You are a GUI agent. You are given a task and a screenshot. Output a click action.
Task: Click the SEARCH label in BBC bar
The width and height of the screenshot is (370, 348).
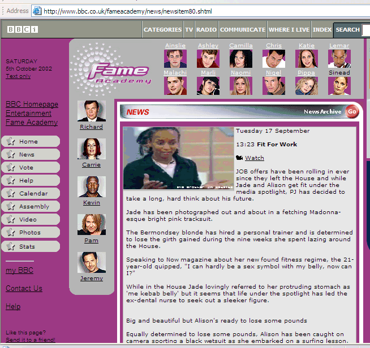[x=347, y=29]
